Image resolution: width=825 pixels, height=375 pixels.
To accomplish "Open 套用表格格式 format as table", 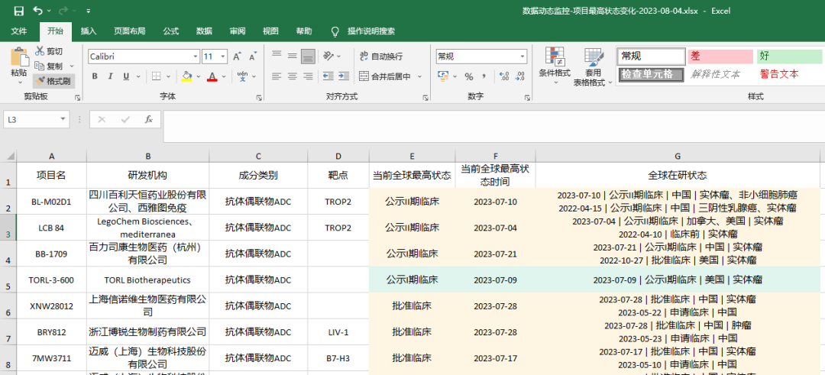I will pyautogui.click(x=593, y=66).
